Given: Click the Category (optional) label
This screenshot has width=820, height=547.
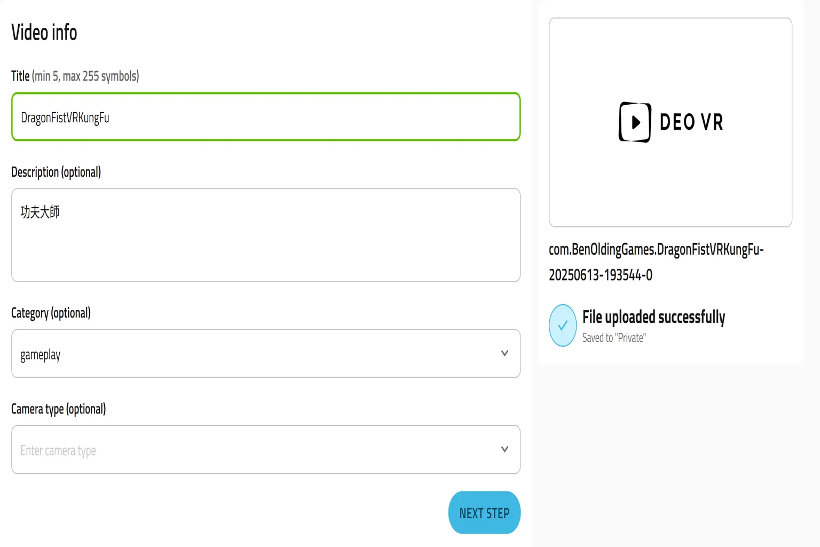Looking at the screenshot, I should click(x=51, y=313).
